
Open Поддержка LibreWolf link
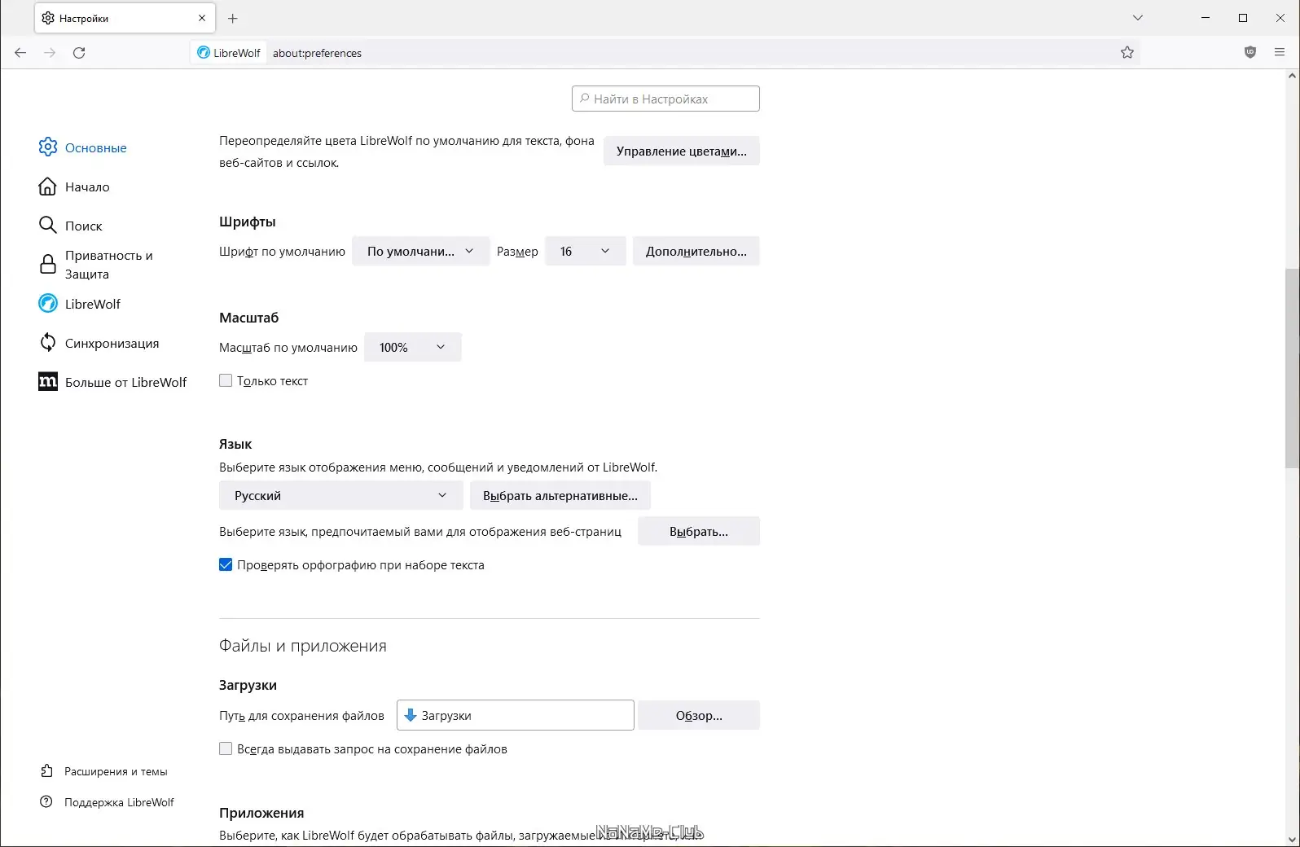pyautogui.click(x=119, y=802)
